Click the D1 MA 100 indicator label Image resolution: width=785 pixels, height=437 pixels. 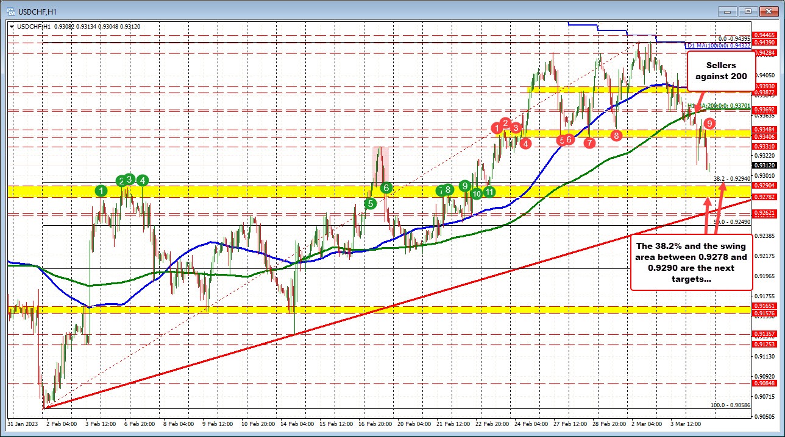pyautogui.click(x=716, y=46)
